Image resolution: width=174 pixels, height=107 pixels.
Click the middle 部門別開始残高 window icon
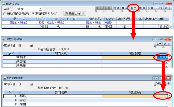pyautogui.click(x=4, y=39)
